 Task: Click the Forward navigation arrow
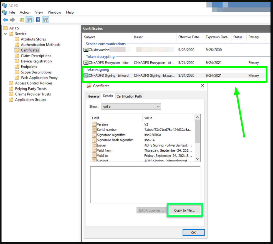pyautogui.click(x=12, y=19)
